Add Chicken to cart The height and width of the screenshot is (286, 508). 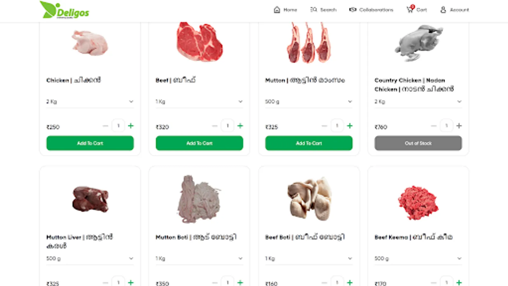(x=90, y=143)
